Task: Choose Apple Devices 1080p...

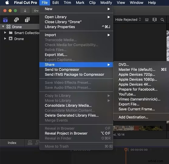Action: pos(141,79)
